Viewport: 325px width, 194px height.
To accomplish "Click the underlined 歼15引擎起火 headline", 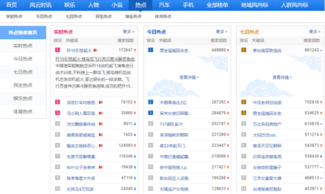I will [x=95, y=59].
